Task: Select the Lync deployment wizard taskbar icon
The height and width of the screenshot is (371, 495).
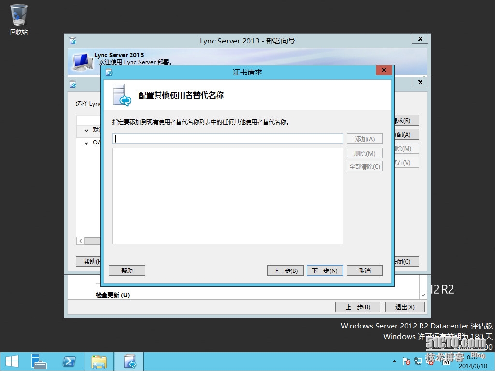Action: [x=130, y=361]
